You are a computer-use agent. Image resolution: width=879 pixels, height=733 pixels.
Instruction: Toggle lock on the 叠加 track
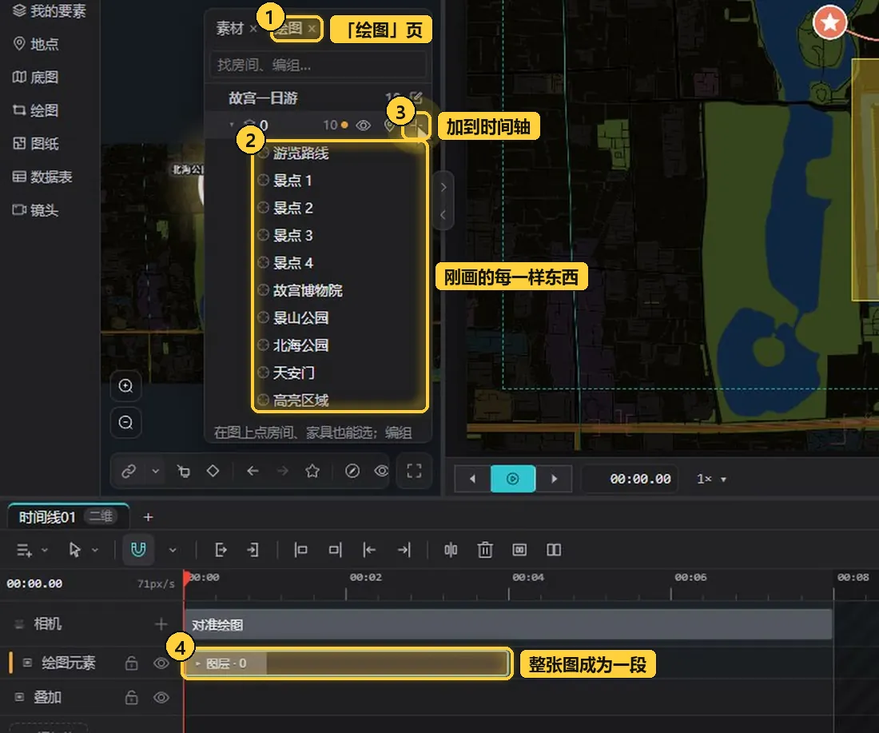[x=131, y=698]
